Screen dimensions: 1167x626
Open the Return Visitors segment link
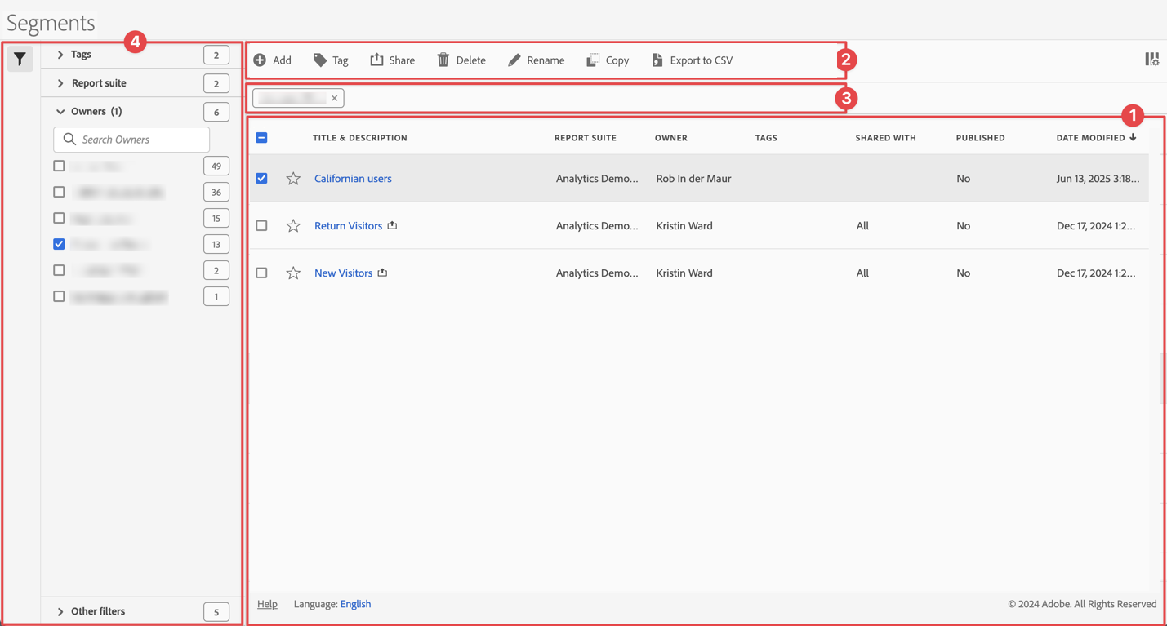[348, 226]
